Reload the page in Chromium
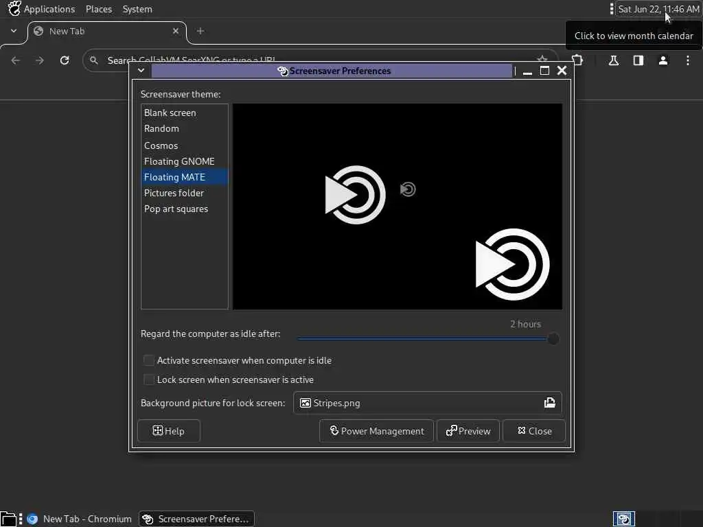Viewport: 703px width, 527px height. 65,60
